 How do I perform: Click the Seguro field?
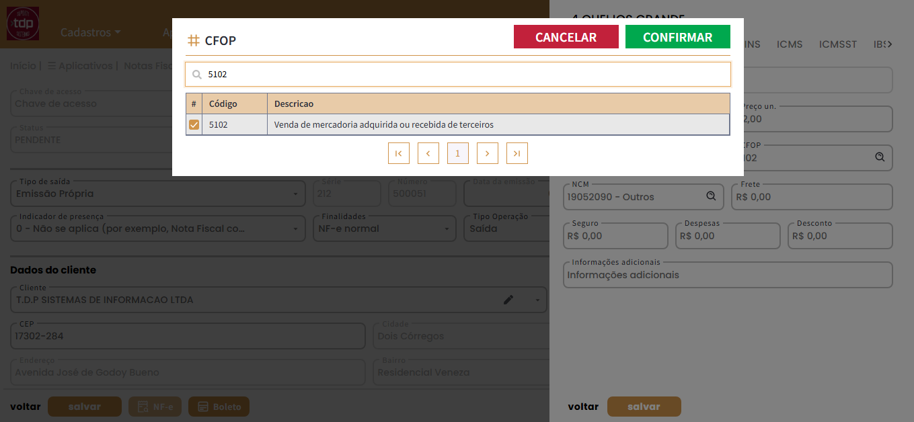click(x=615, y=236)
